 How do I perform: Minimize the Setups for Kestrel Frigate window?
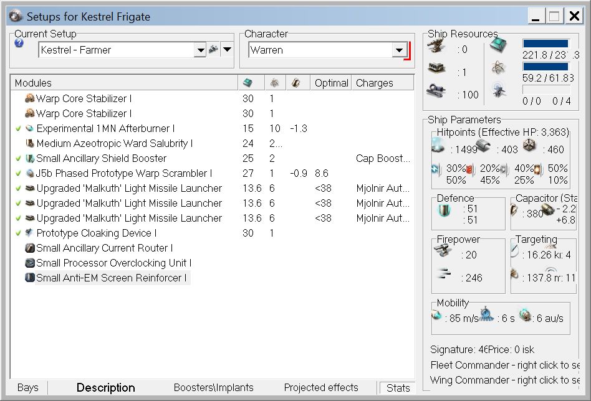pyautogui.click(x=536, y=17)
